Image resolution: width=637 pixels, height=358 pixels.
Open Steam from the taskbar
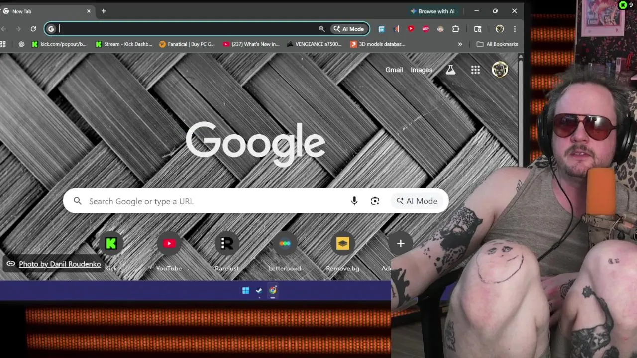259,291
